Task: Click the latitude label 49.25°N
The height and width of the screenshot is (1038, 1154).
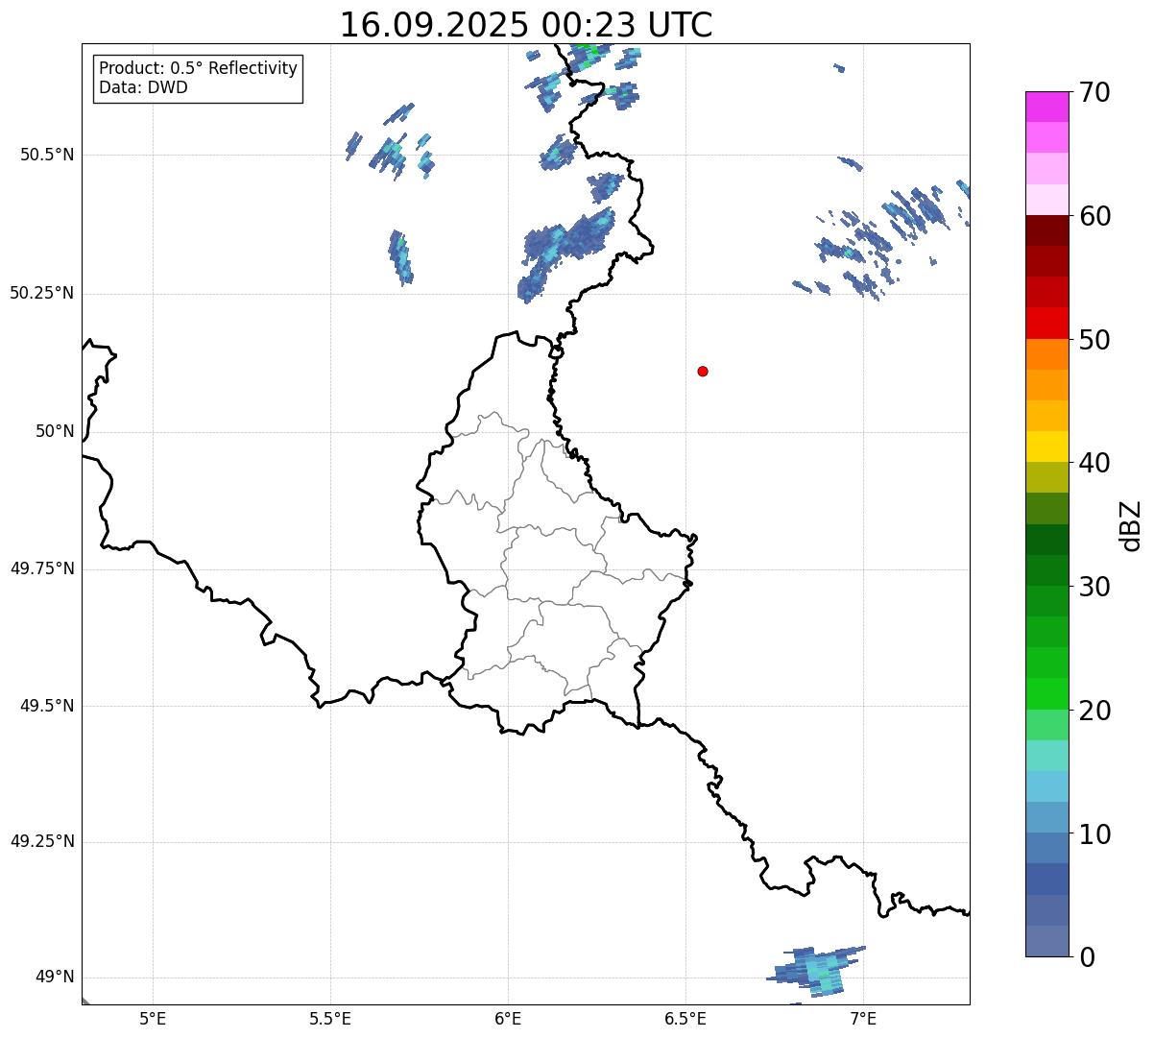Action: 41,842
